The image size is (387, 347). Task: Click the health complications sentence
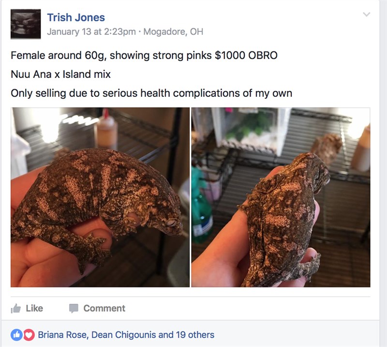coord(151,93)
